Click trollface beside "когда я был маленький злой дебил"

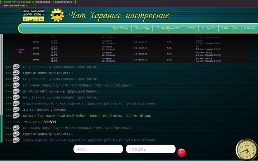click(16, 116)
